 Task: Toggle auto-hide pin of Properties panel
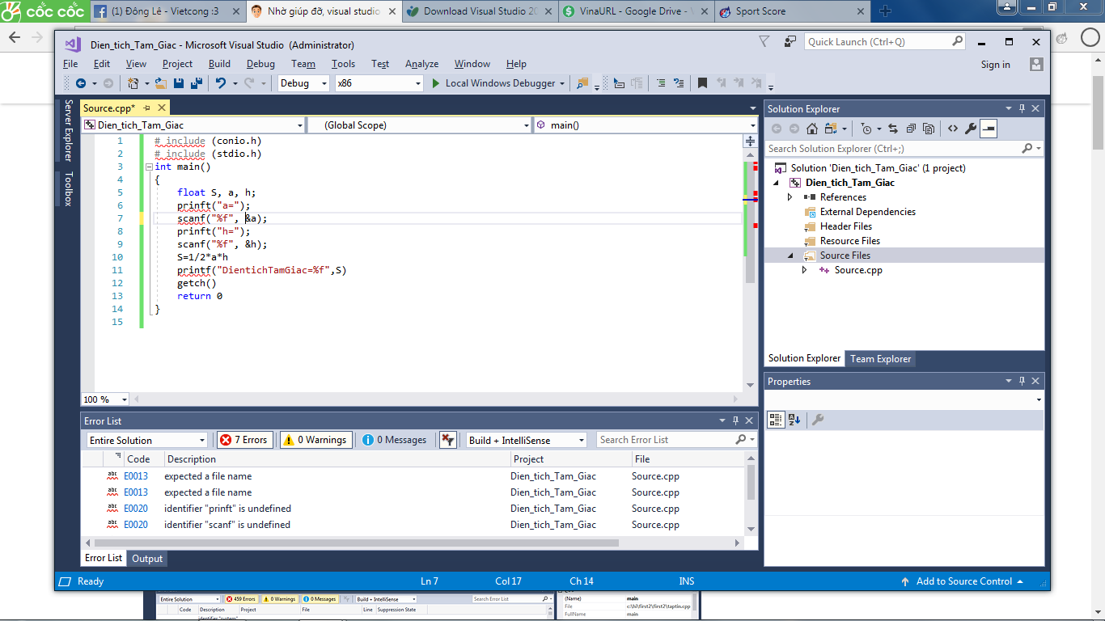(1022, 381)
